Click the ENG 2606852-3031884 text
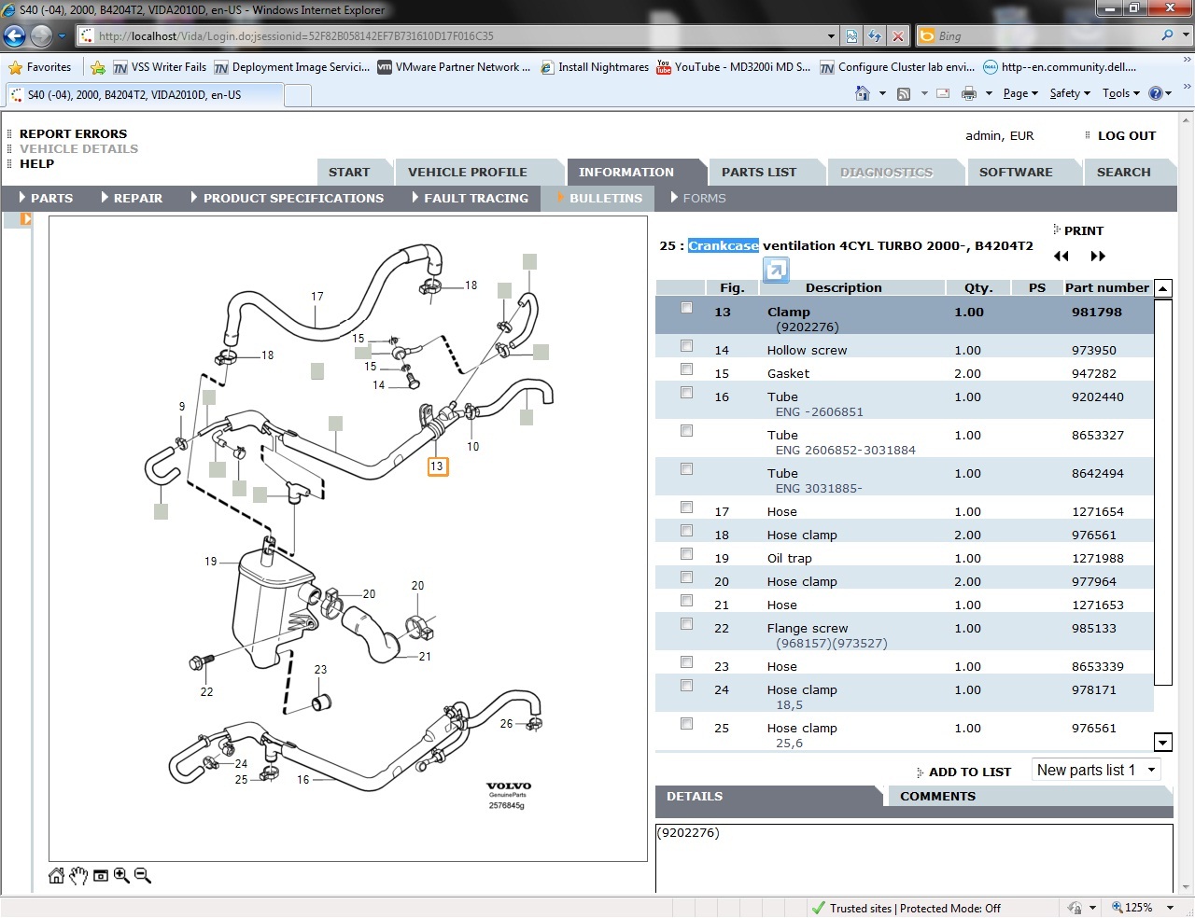Image resolution: width=1195 pixels, height=918 pixels. (845, 450)
